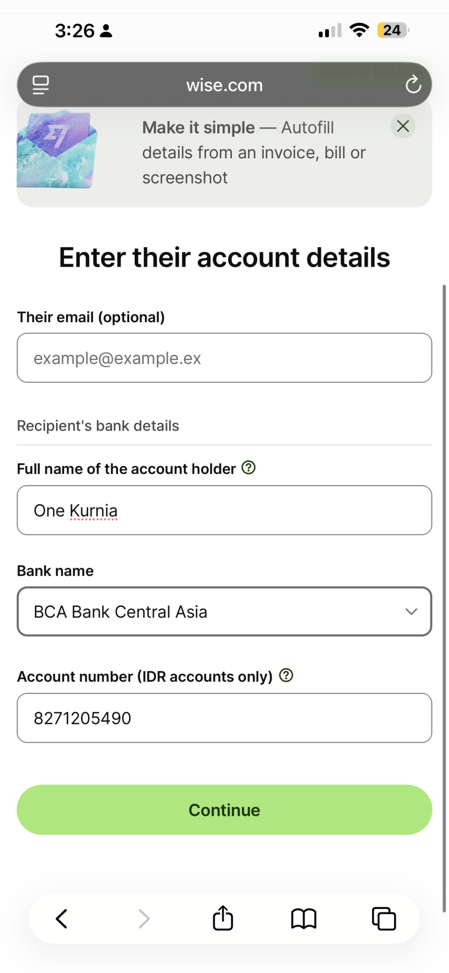Tap the Make it simple autofill banner text
Screen dimensions: 449x973
254,153
